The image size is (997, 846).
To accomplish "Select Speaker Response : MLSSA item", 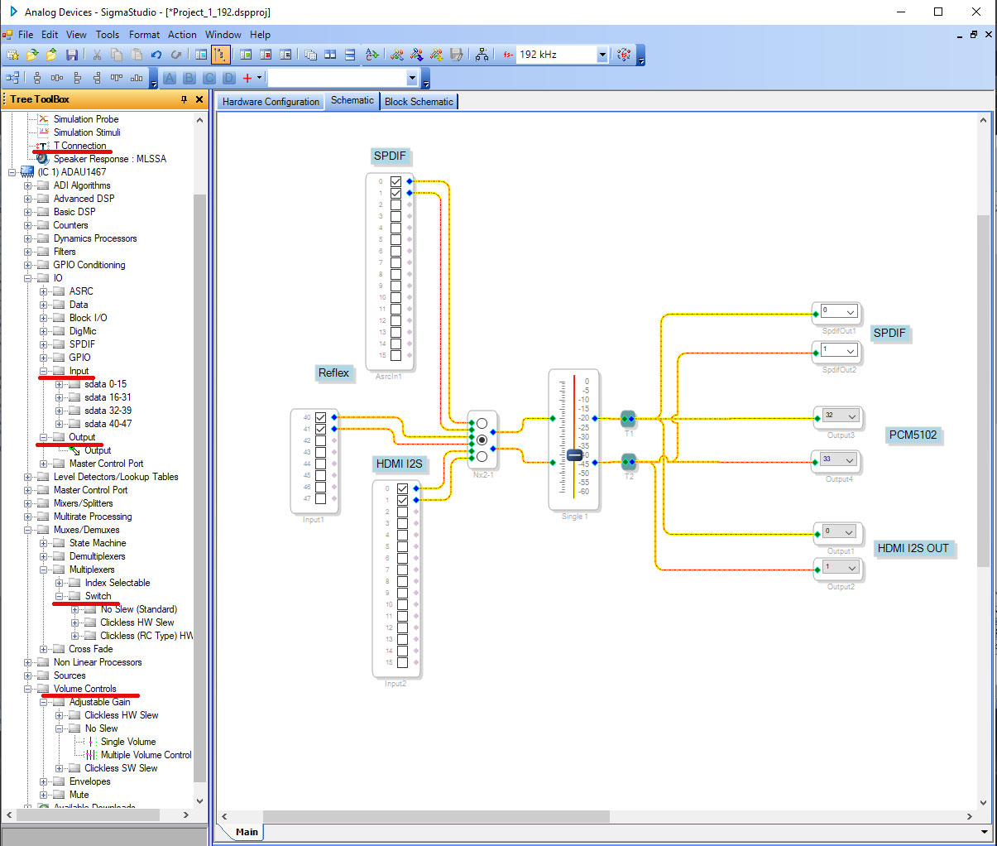I will [110, 159].
